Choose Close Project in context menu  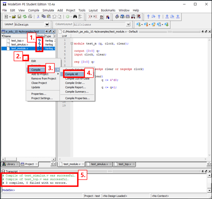click(39, 83)
